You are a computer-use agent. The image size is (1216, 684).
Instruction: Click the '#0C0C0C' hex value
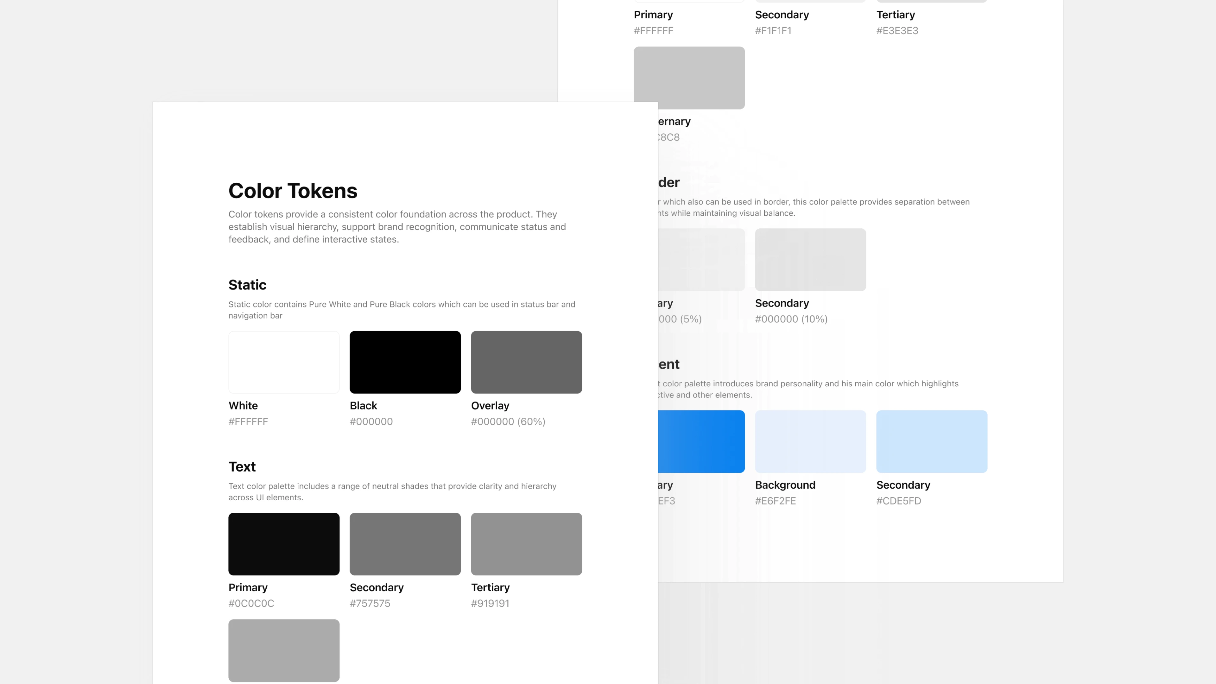[x=251, y=603]
